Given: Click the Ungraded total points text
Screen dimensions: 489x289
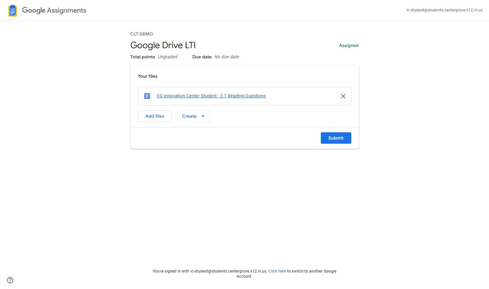Looking at the screenshot, I should [x=168, y=57].
